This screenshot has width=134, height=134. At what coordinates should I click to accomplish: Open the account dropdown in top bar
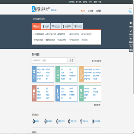[x=96, y=2]
